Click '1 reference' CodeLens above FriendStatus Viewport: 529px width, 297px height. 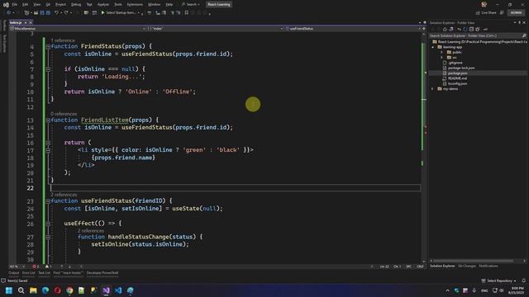pyautogui.click(x=63, y=40)
